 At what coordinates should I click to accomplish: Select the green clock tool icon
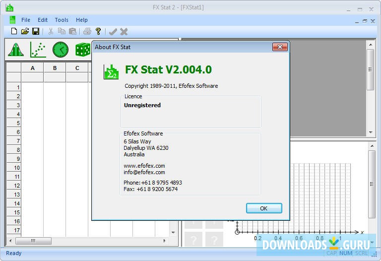pos(61,50)
